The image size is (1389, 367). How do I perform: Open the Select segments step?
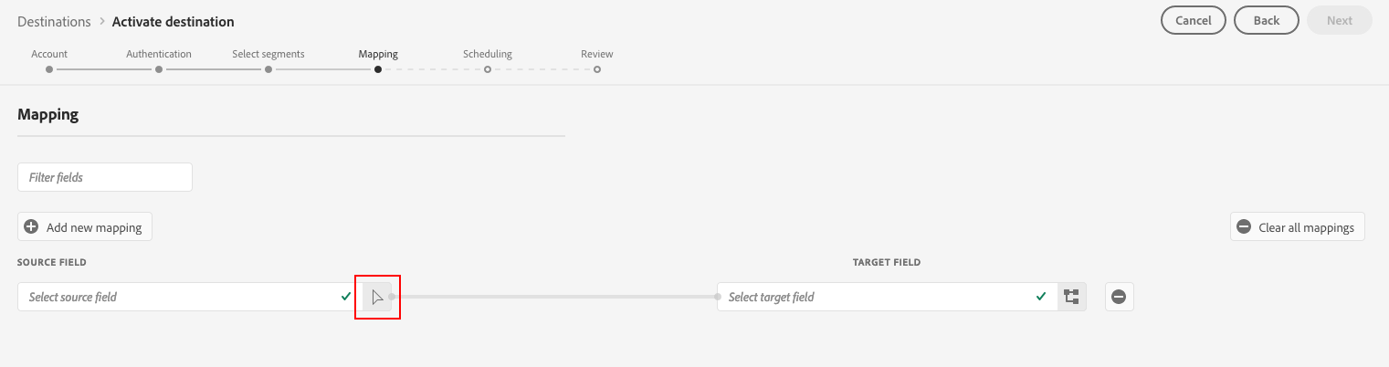click(268, 60)
